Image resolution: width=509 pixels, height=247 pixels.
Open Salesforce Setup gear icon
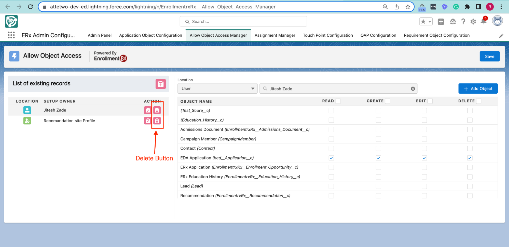click(x=473, y=22)
